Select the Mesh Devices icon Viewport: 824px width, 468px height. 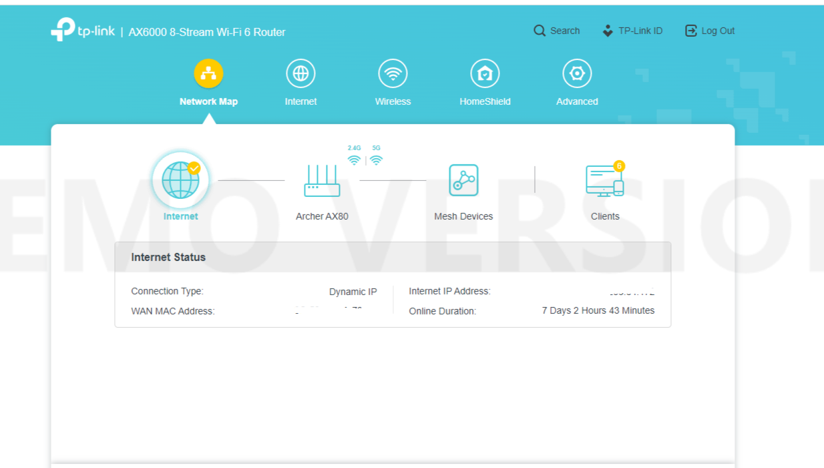[463, 180]
